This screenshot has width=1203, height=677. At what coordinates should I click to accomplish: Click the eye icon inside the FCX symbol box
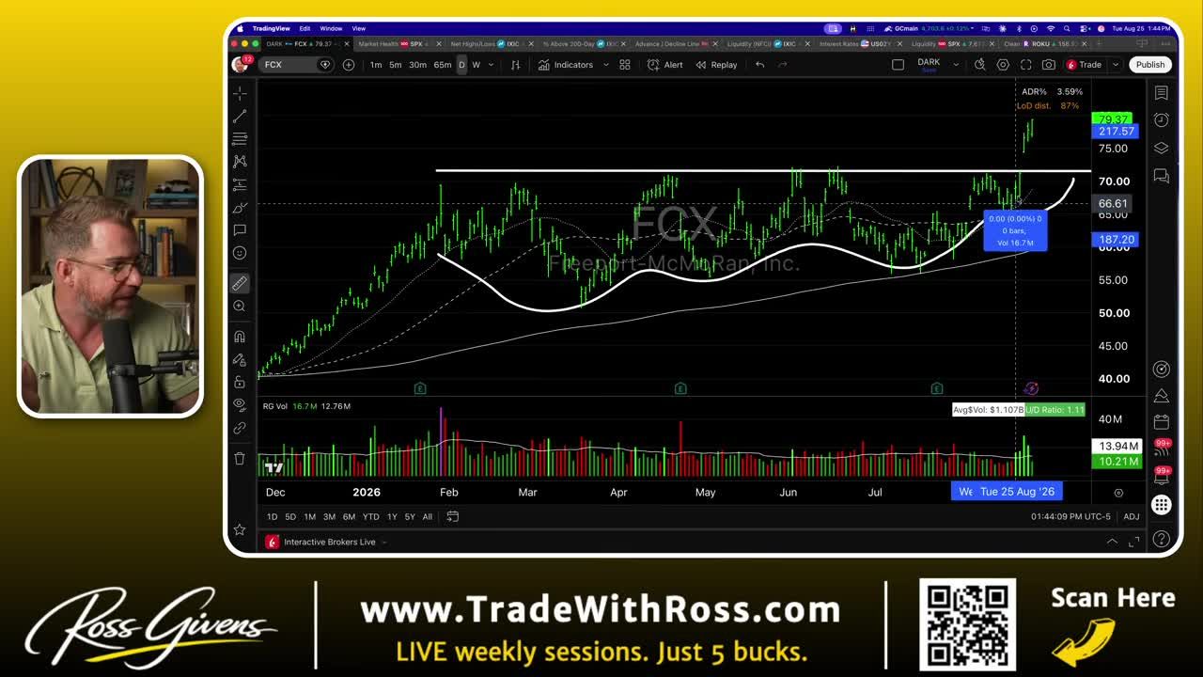pyautogui.click(x=325, y=65)
